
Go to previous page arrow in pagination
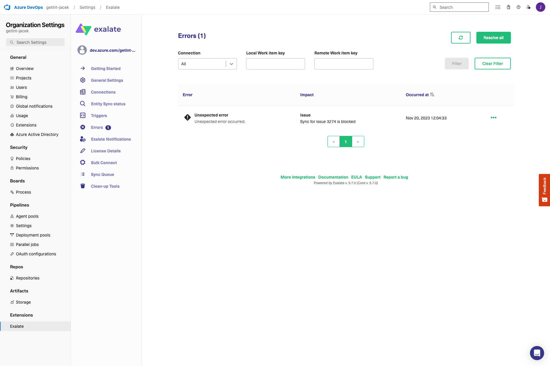(x=334, y=142)
